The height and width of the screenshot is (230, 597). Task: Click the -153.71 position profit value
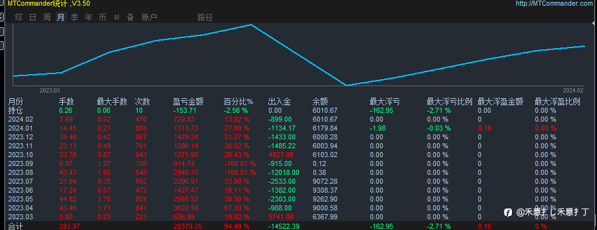tap(184, 110)
